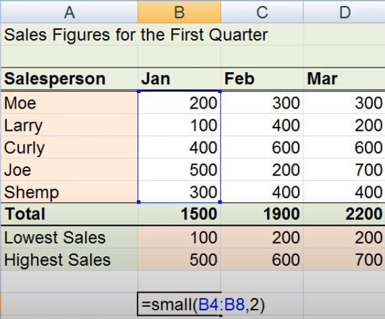Select the Shemp name cell
The image size is (385, 319).
(x=69, y=192)
